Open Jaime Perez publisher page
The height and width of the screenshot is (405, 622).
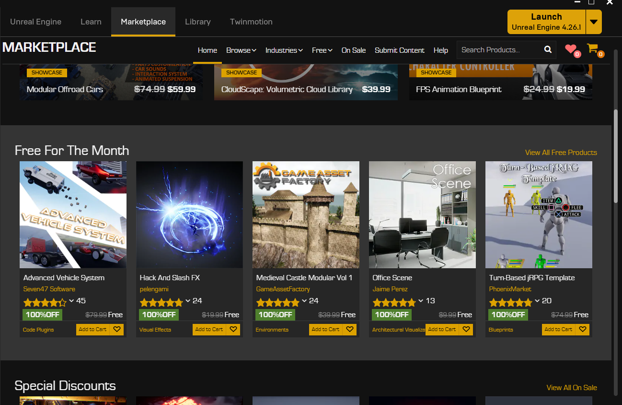coord(390,289)
